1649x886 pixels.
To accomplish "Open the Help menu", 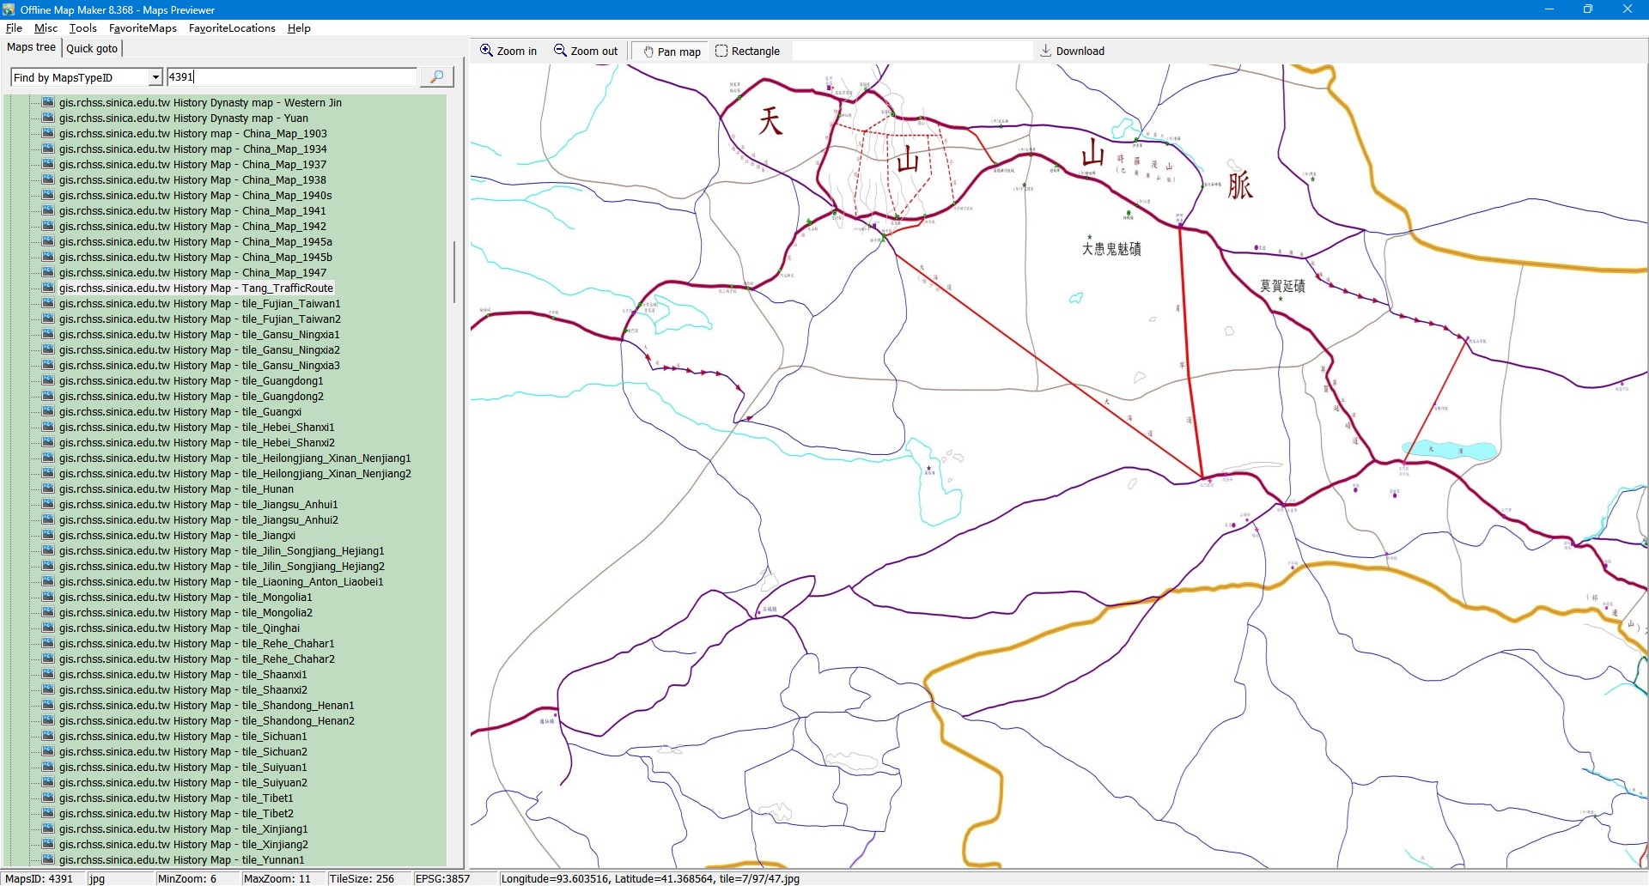I will [x=299, y=28].
